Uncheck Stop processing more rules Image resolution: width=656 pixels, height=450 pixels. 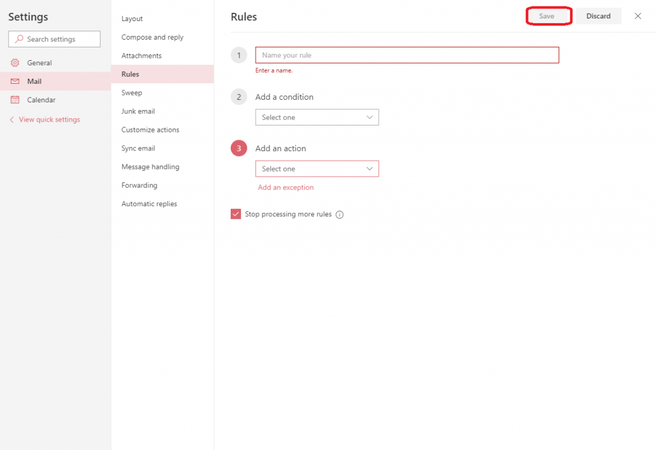(236, 214)
